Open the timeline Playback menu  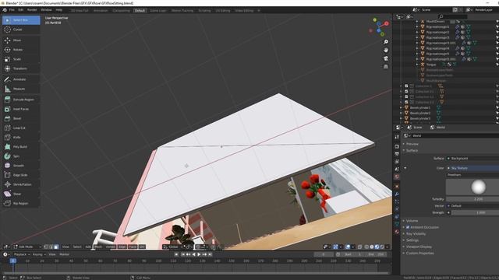[22, 254]
